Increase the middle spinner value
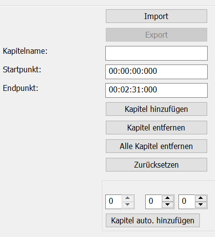 [168, 198]
